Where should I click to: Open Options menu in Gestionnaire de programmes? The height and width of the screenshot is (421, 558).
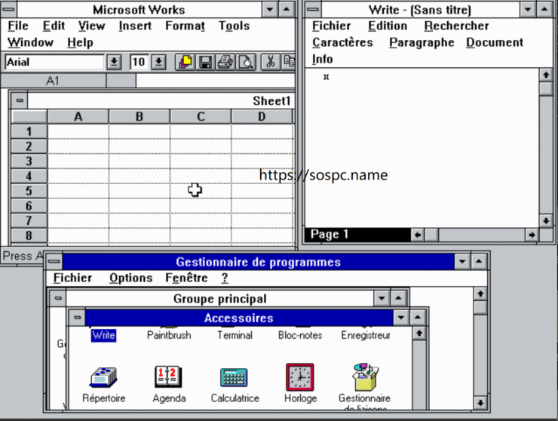pyautogui.click(x=130, y=278)
